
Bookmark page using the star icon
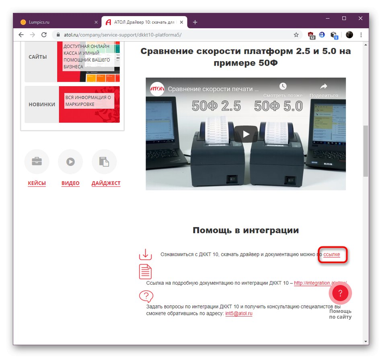(296, 35)
